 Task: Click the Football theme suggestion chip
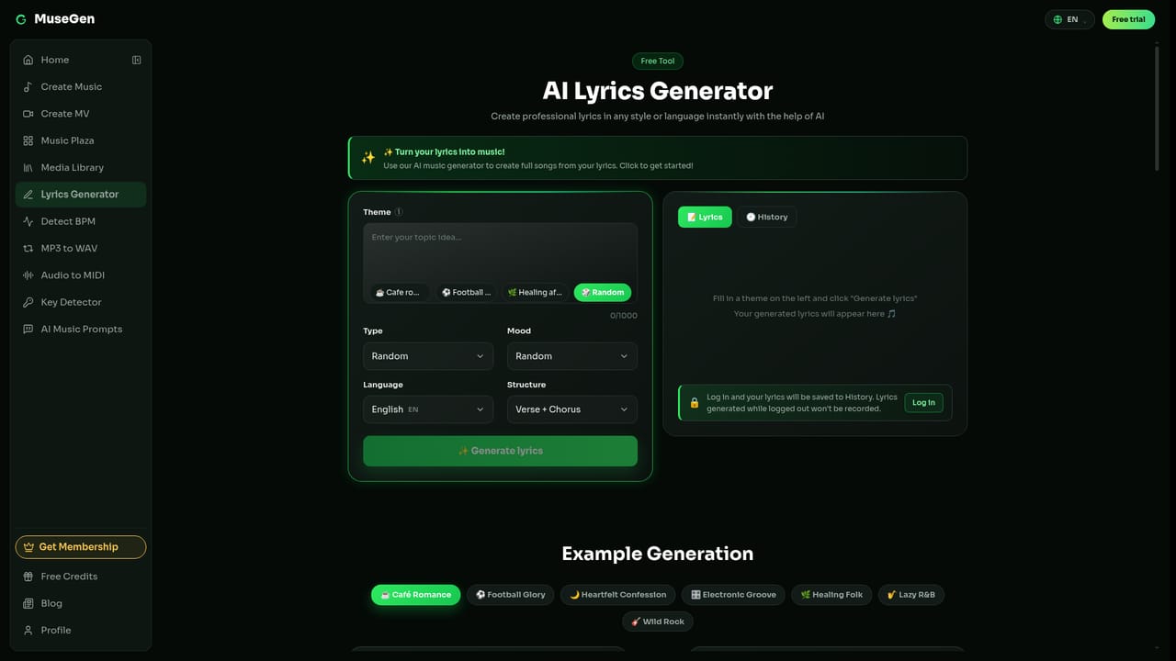[x=467, y=292]
